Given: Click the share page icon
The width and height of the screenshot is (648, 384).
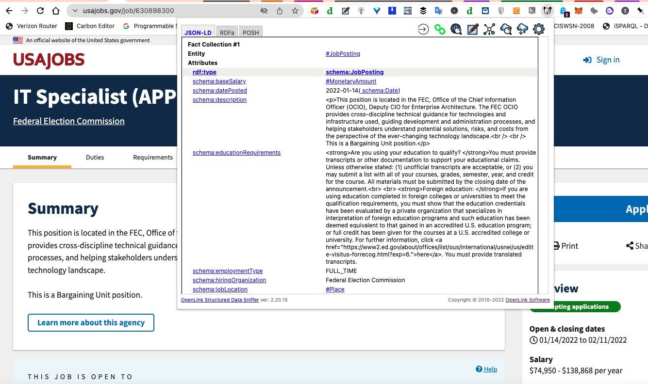Looking at the screenshot, I should pyautogui.click(x=280, y=11).
